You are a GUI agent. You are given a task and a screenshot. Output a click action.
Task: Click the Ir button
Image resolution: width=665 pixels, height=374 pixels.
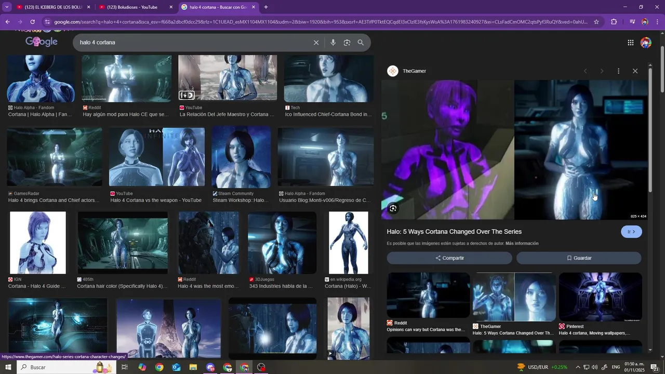point(631,232)
